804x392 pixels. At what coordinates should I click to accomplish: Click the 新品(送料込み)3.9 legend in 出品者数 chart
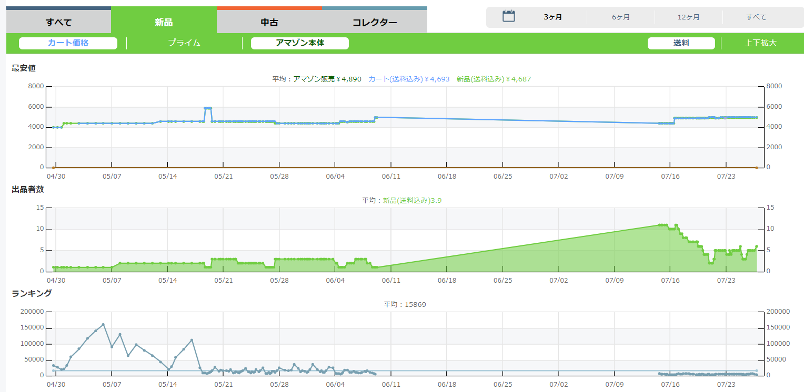(411, 200)
